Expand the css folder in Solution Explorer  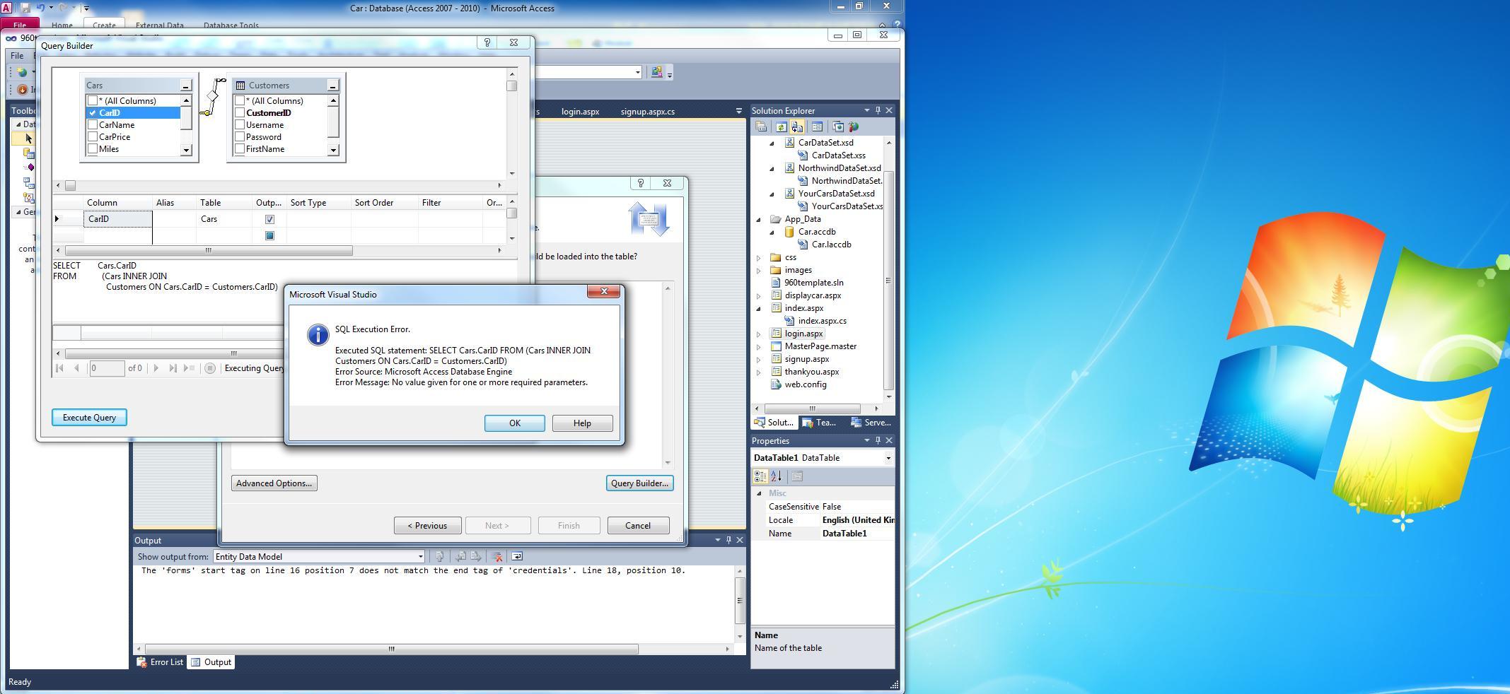[759, 258]
